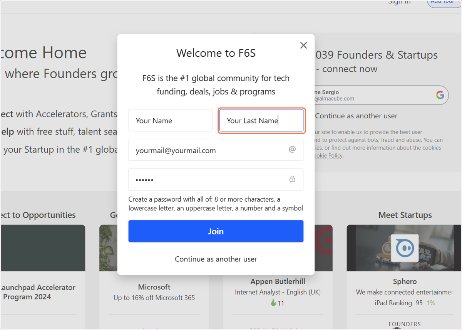Click Internet Analyst - English (UK) text

coord(278,292)
